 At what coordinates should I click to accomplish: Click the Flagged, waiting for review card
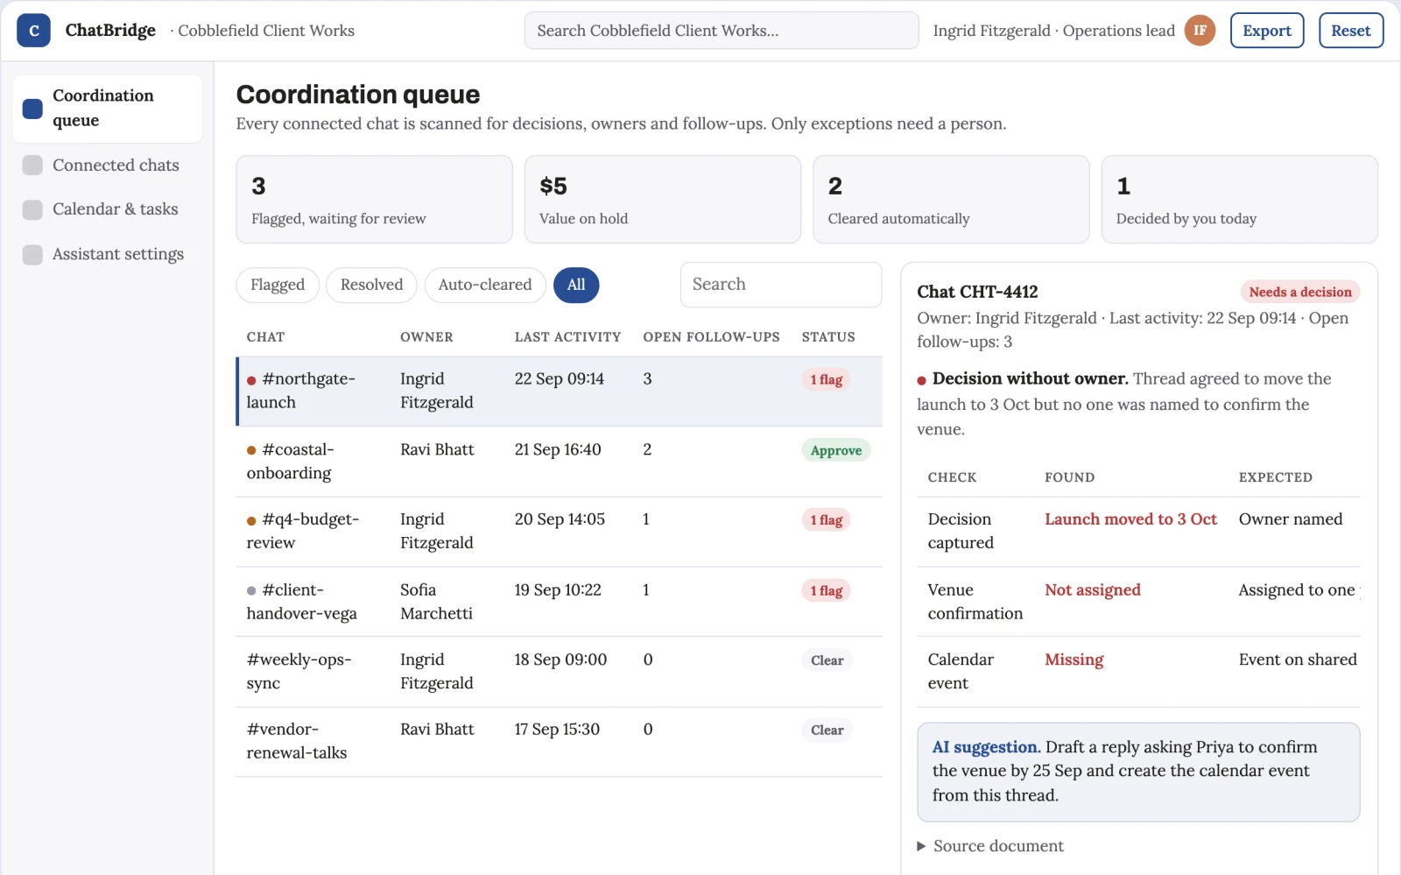(x=374, y=200)
